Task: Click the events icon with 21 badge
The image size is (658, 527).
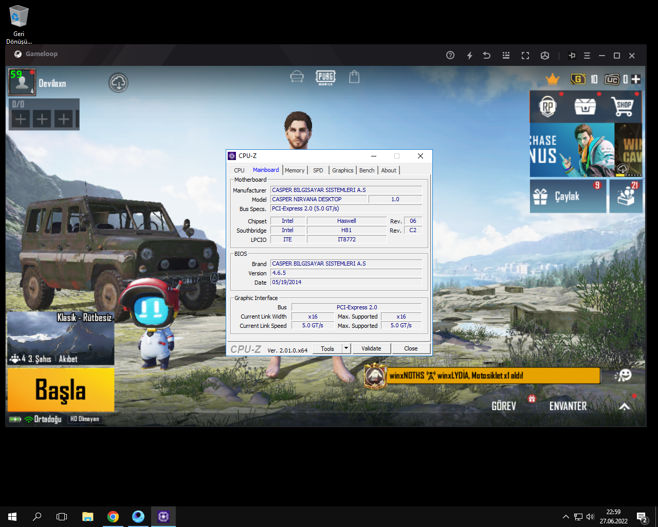Action: [626, 196]
